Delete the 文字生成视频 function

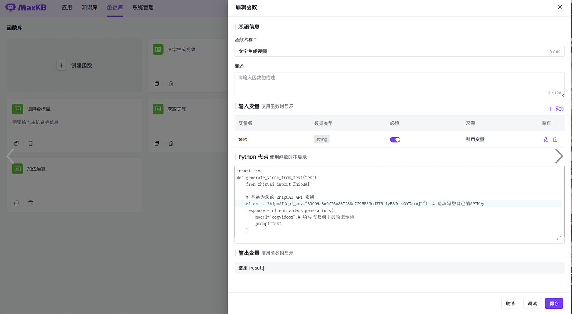[x=170, y=84]
